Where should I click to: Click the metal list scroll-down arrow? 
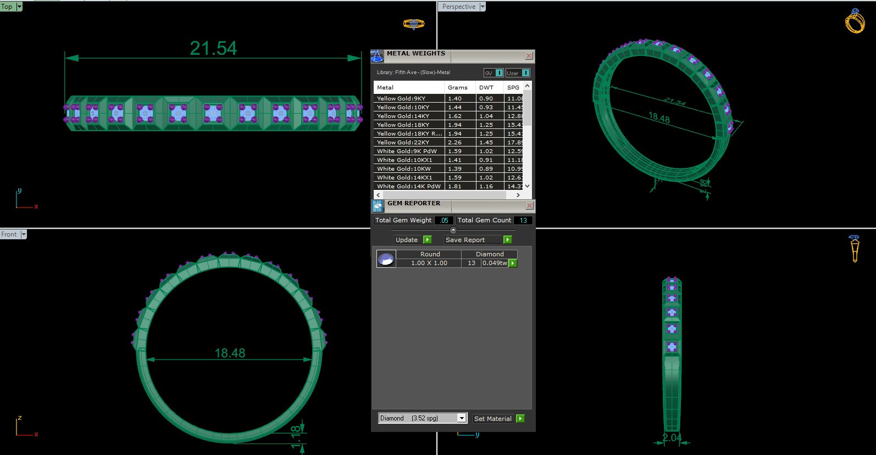[528, 186]
